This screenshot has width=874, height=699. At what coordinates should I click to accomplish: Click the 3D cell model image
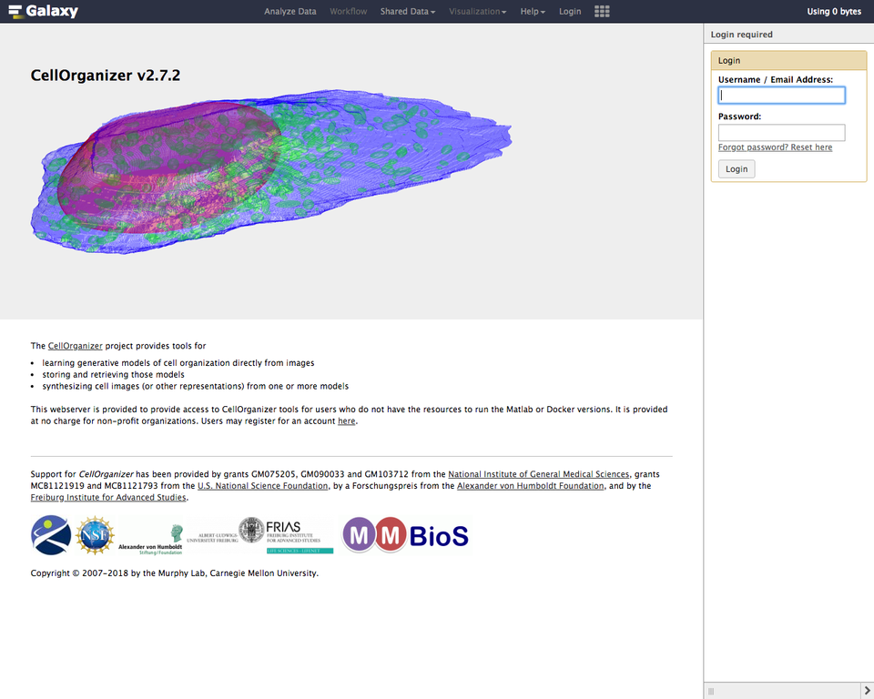[x=271, y=171]
